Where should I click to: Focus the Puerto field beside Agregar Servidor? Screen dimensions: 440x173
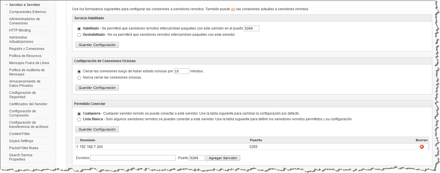tap(197, 158)
